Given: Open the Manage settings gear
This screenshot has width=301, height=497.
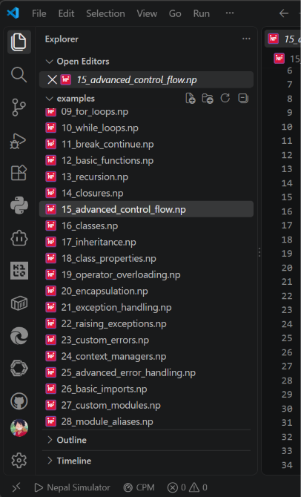Looking at the screenshot, I should (x=19, y=460).
